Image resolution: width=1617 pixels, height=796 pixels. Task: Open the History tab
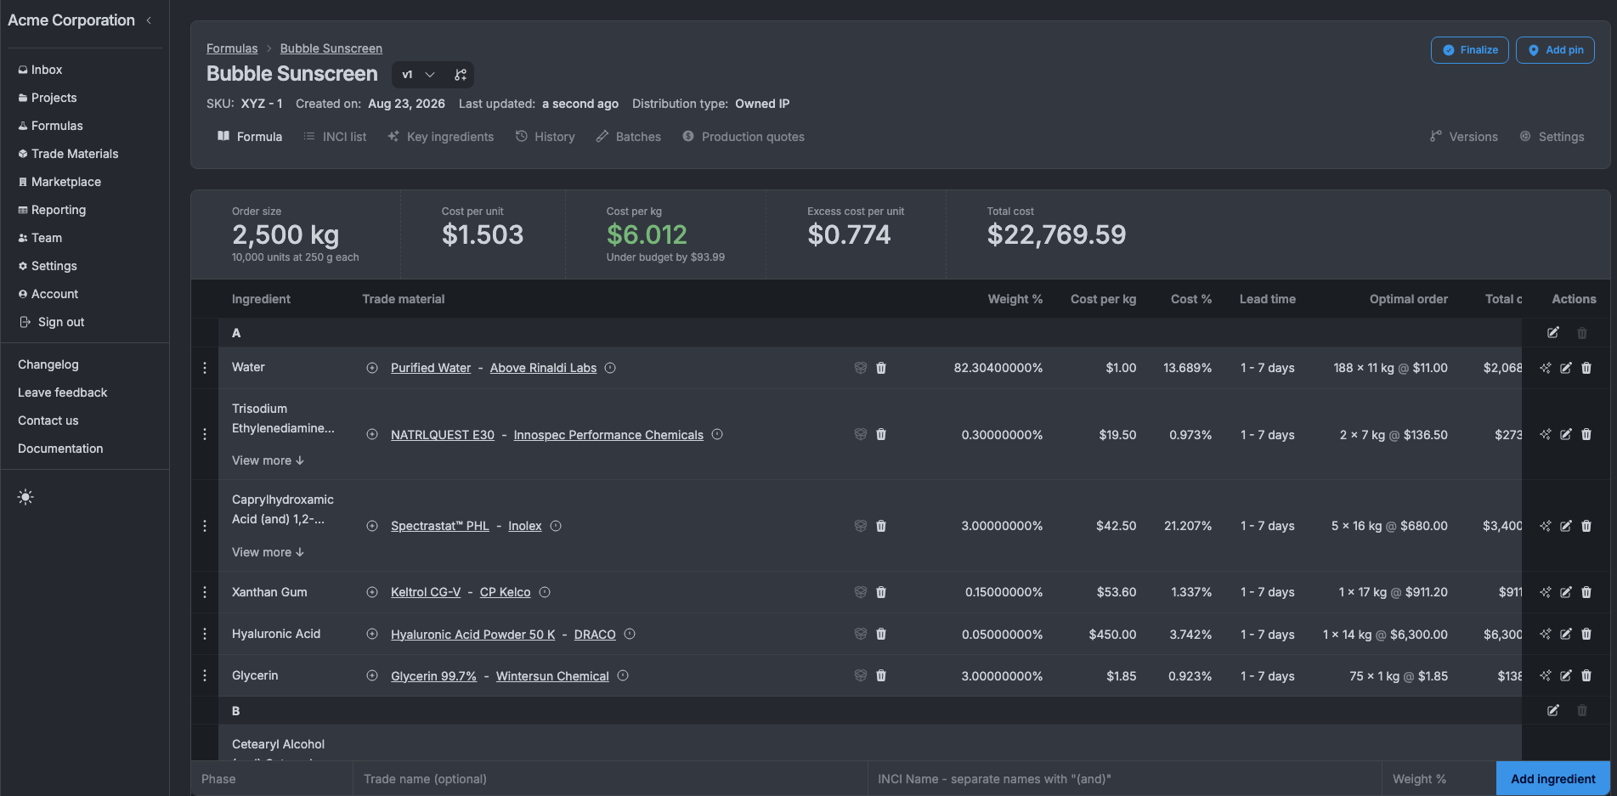(x=545, y=137)
